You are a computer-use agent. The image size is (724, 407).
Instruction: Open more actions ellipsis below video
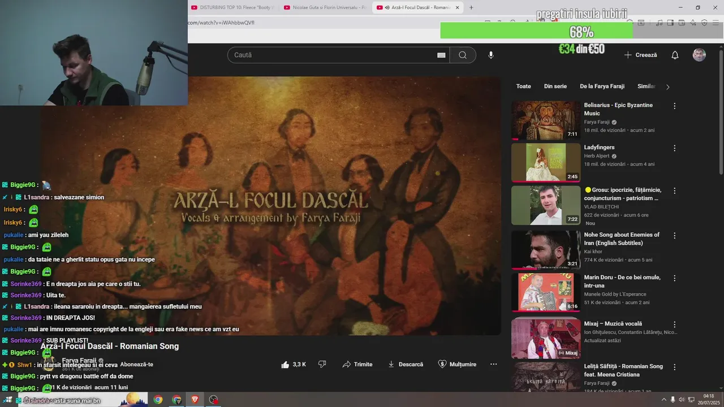click(493, 365)
